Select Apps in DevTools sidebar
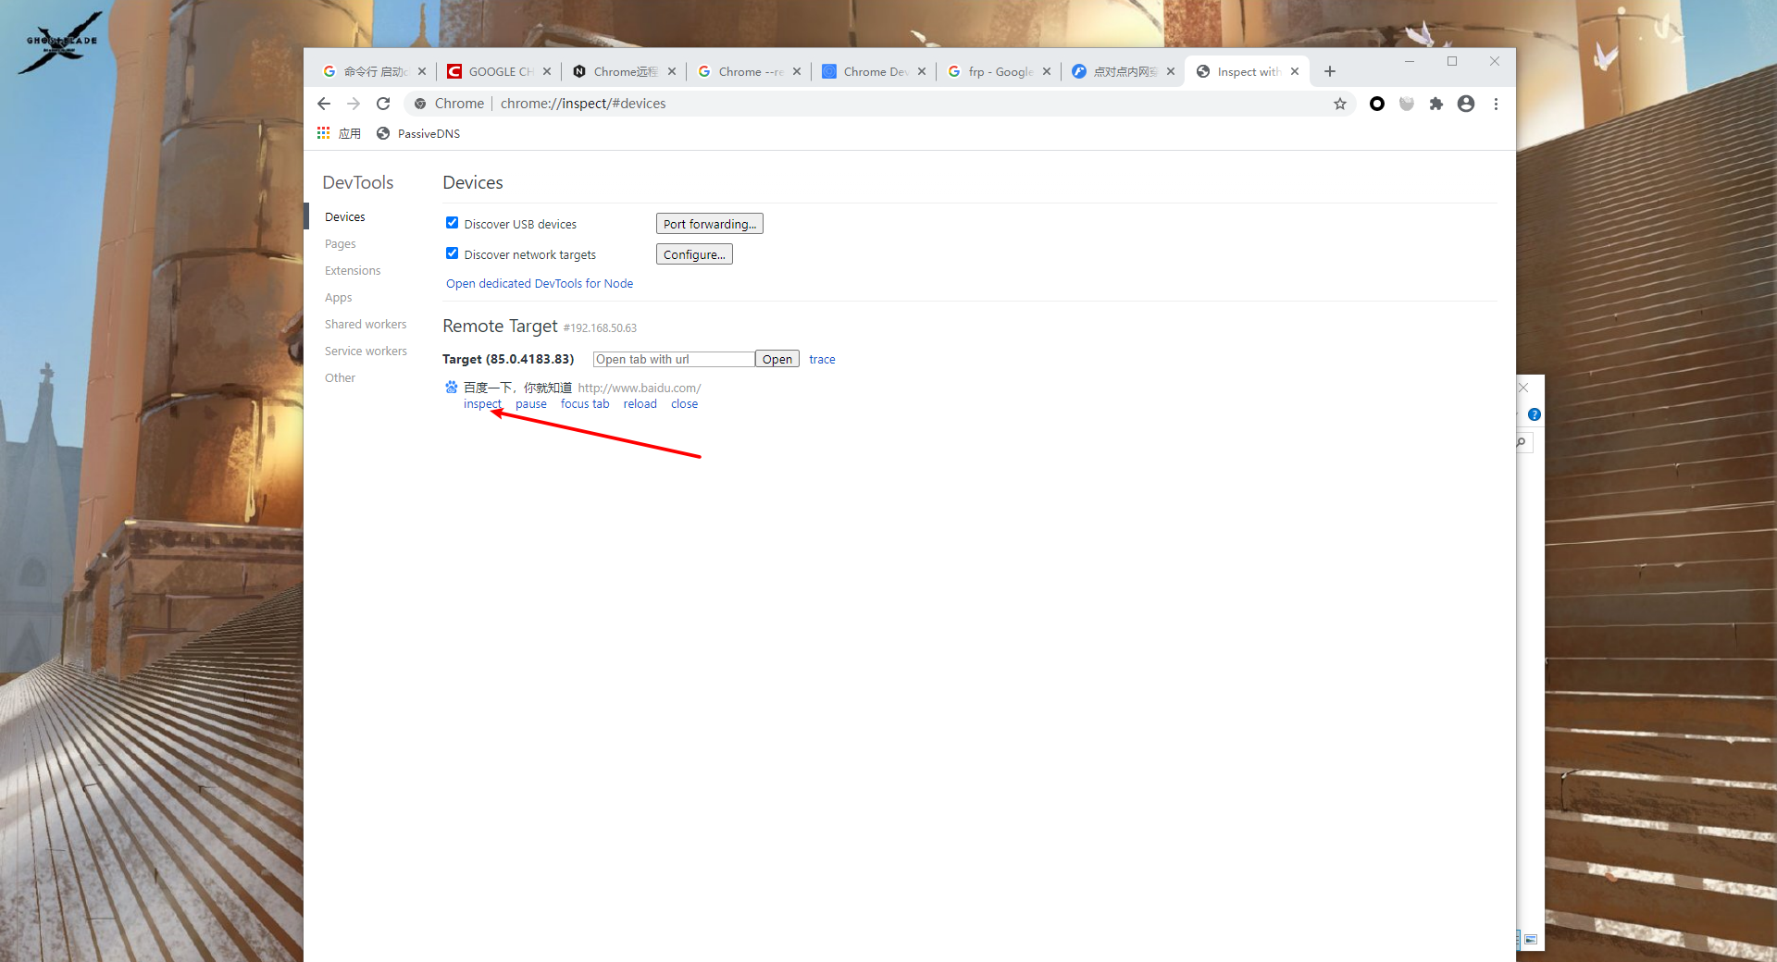 339,297
